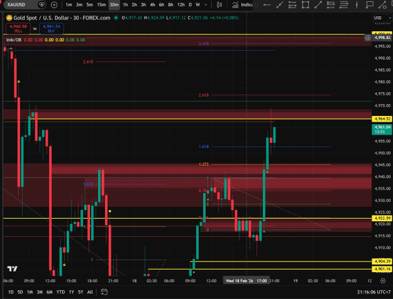
Task: Click the gold symbol logo in the legend
Action: pyautogui.click(x=9, y=18)
